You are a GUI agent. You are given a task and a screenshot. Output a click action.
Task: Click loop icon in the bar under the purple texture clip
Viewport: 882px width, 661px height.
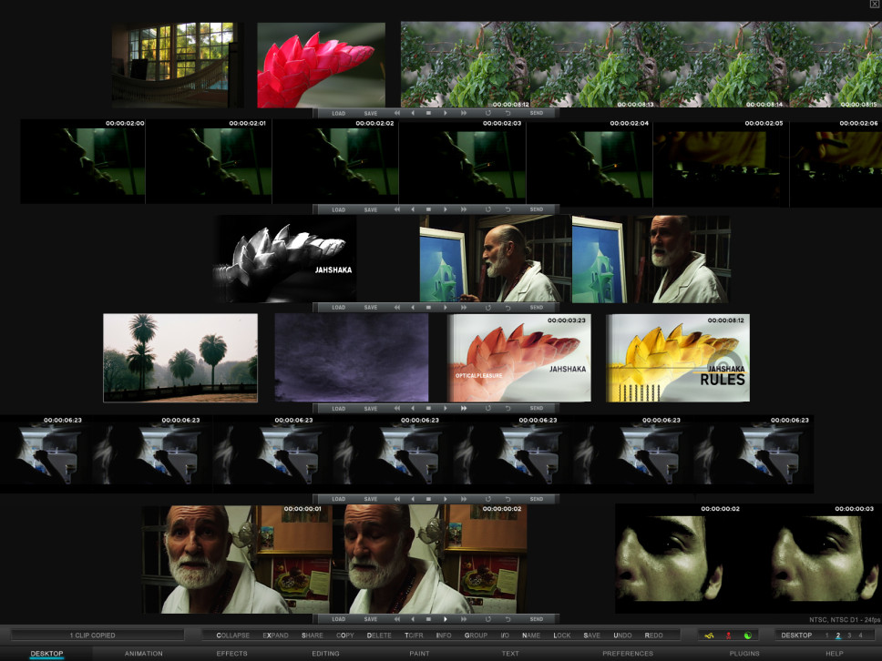click(487, 408)
